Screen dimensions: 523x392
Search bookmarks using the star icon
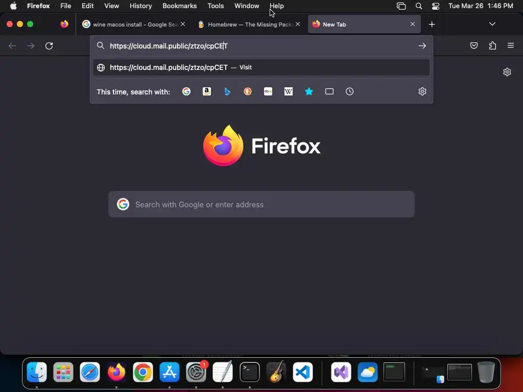309,91
